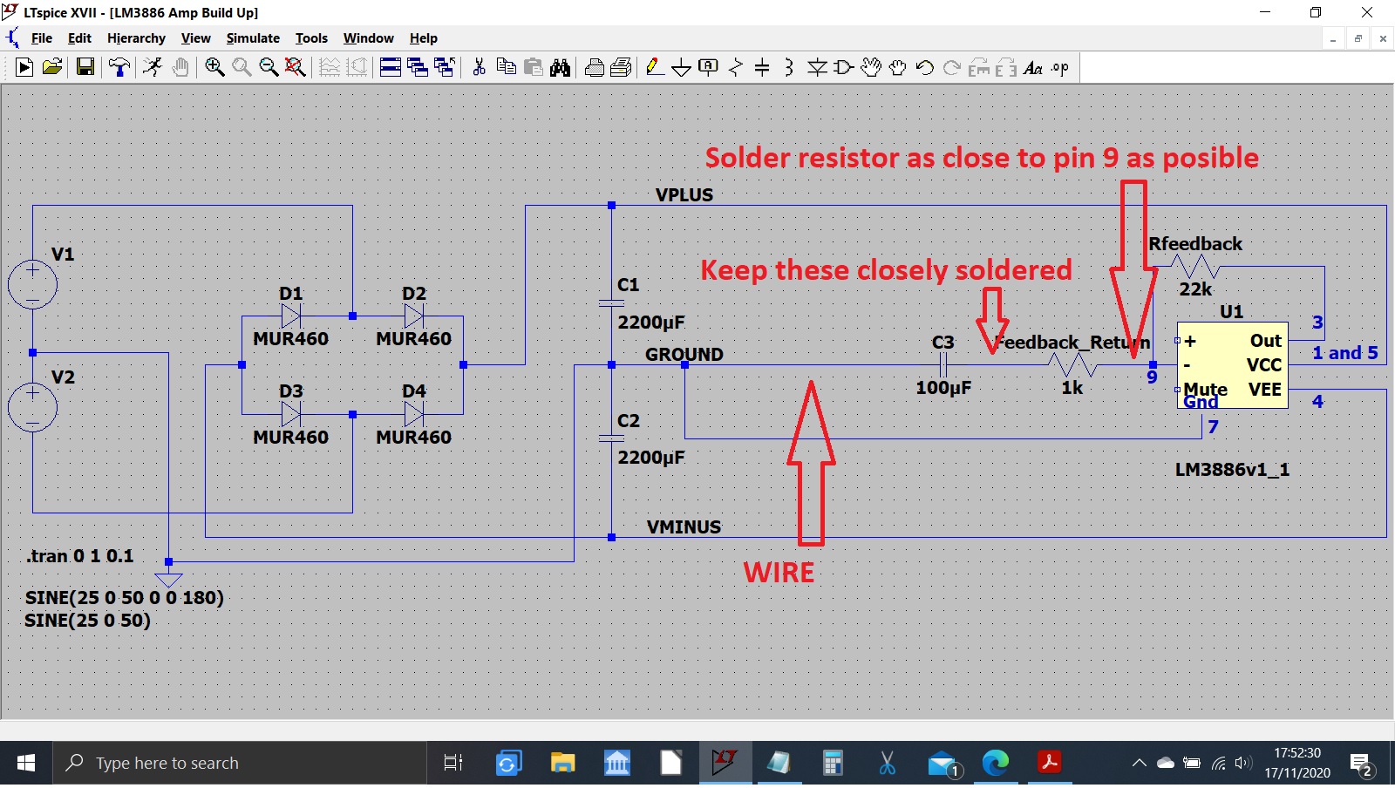Save the schematic with the floppy icon
1395x788 pixels.
coord(85,67)
